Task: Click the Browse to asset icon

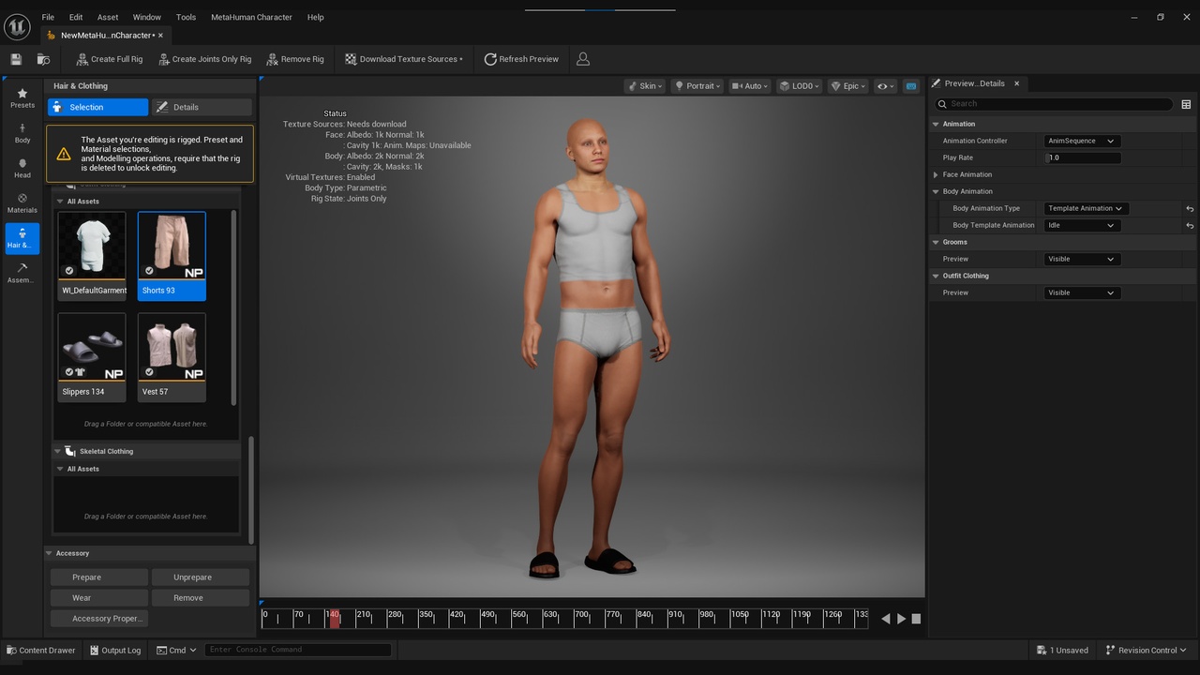Action: point(43,59)
